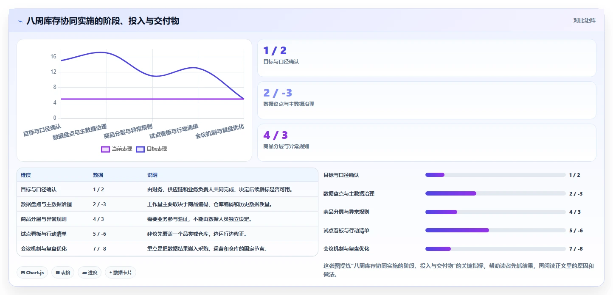Click the progress bar for 会议机制与复盘优化
The image size is (613, 295).
(x=495, y=248)
